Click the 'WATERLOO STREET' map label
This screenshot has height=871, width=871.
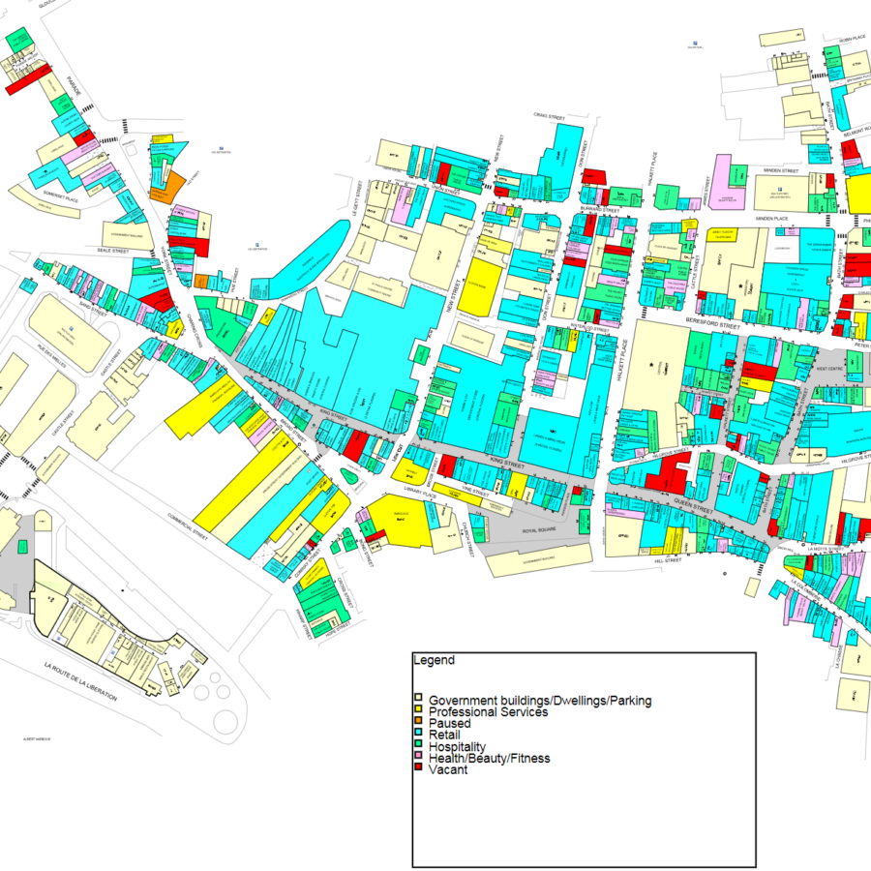pyautogui.click(x=590, y=328)
